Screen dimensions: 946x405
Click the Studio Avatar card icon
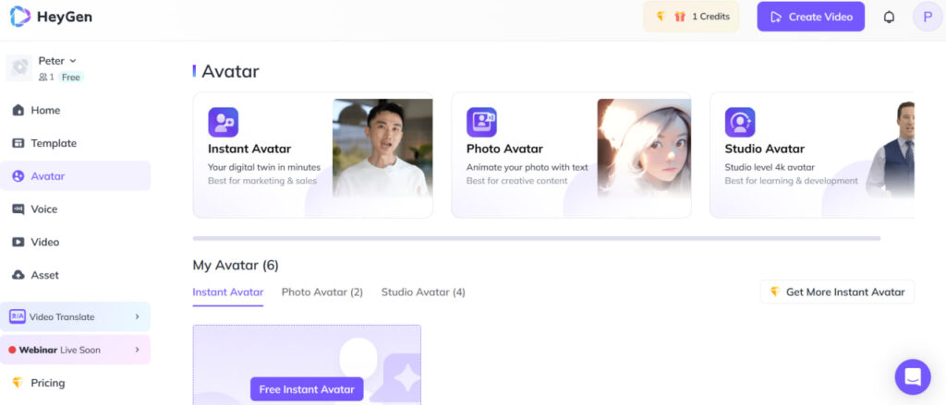[740, 123]
